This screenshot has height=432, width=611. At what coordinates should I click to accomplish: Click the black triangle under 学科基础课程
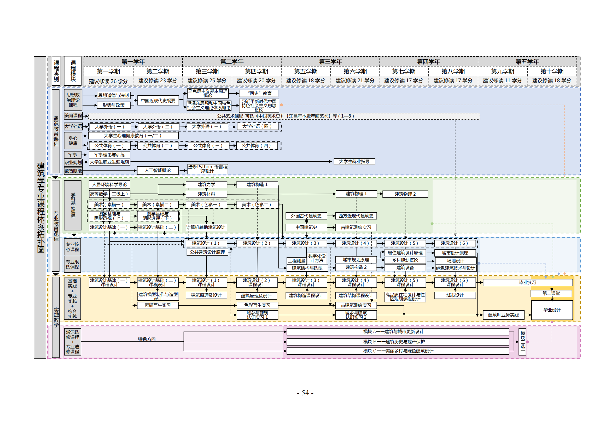point(74,235)
